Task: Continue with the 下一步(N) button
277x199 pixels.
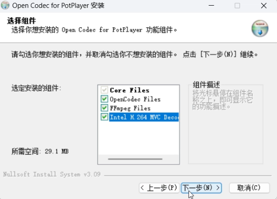Action: [x=201, y=188]
